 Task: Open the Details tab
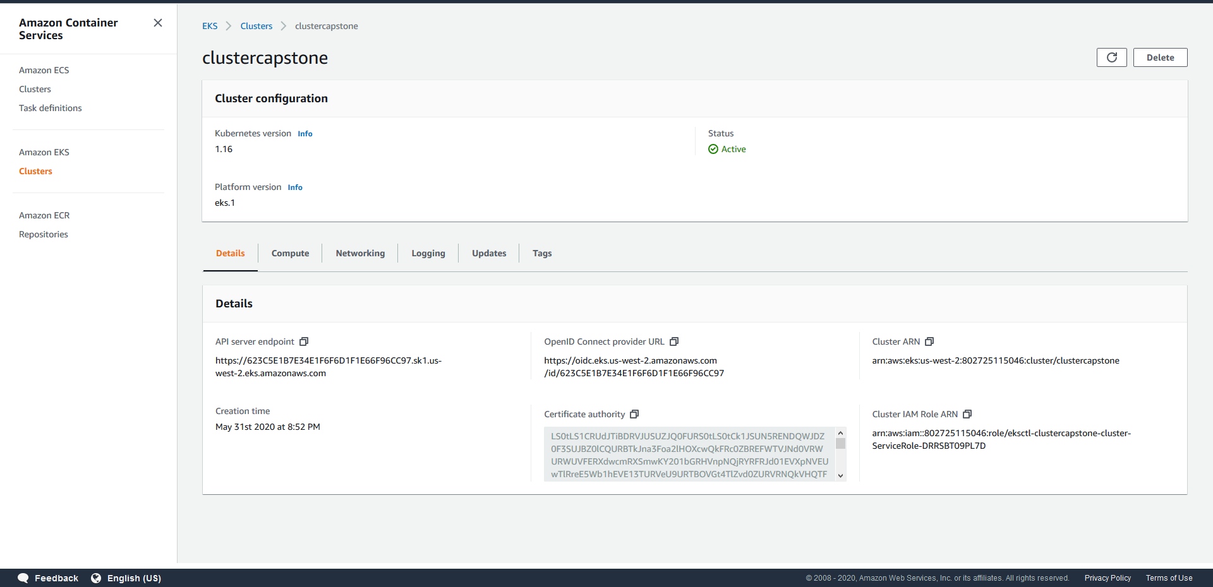pos(230,253)
